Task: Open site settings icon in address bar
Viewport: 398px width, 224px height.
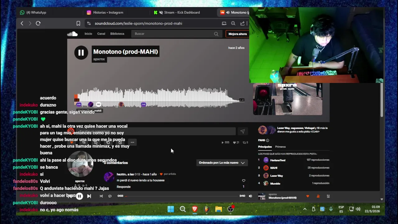Action: pyautogui.click(x=89, y=23)
